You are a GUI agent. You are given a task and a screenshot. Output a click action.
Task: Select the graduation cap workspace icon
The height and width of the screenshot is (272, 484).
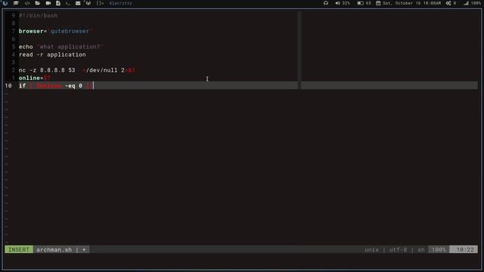(x=16, y=3)
